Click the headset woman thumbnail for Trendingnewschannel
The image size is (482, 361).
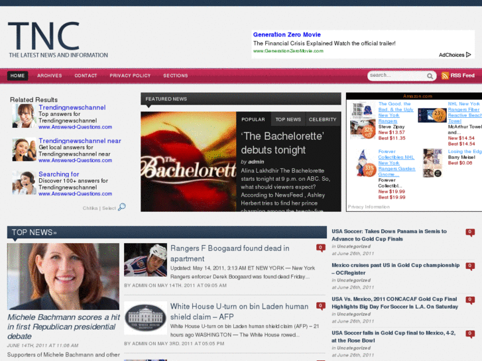[25, 116]
